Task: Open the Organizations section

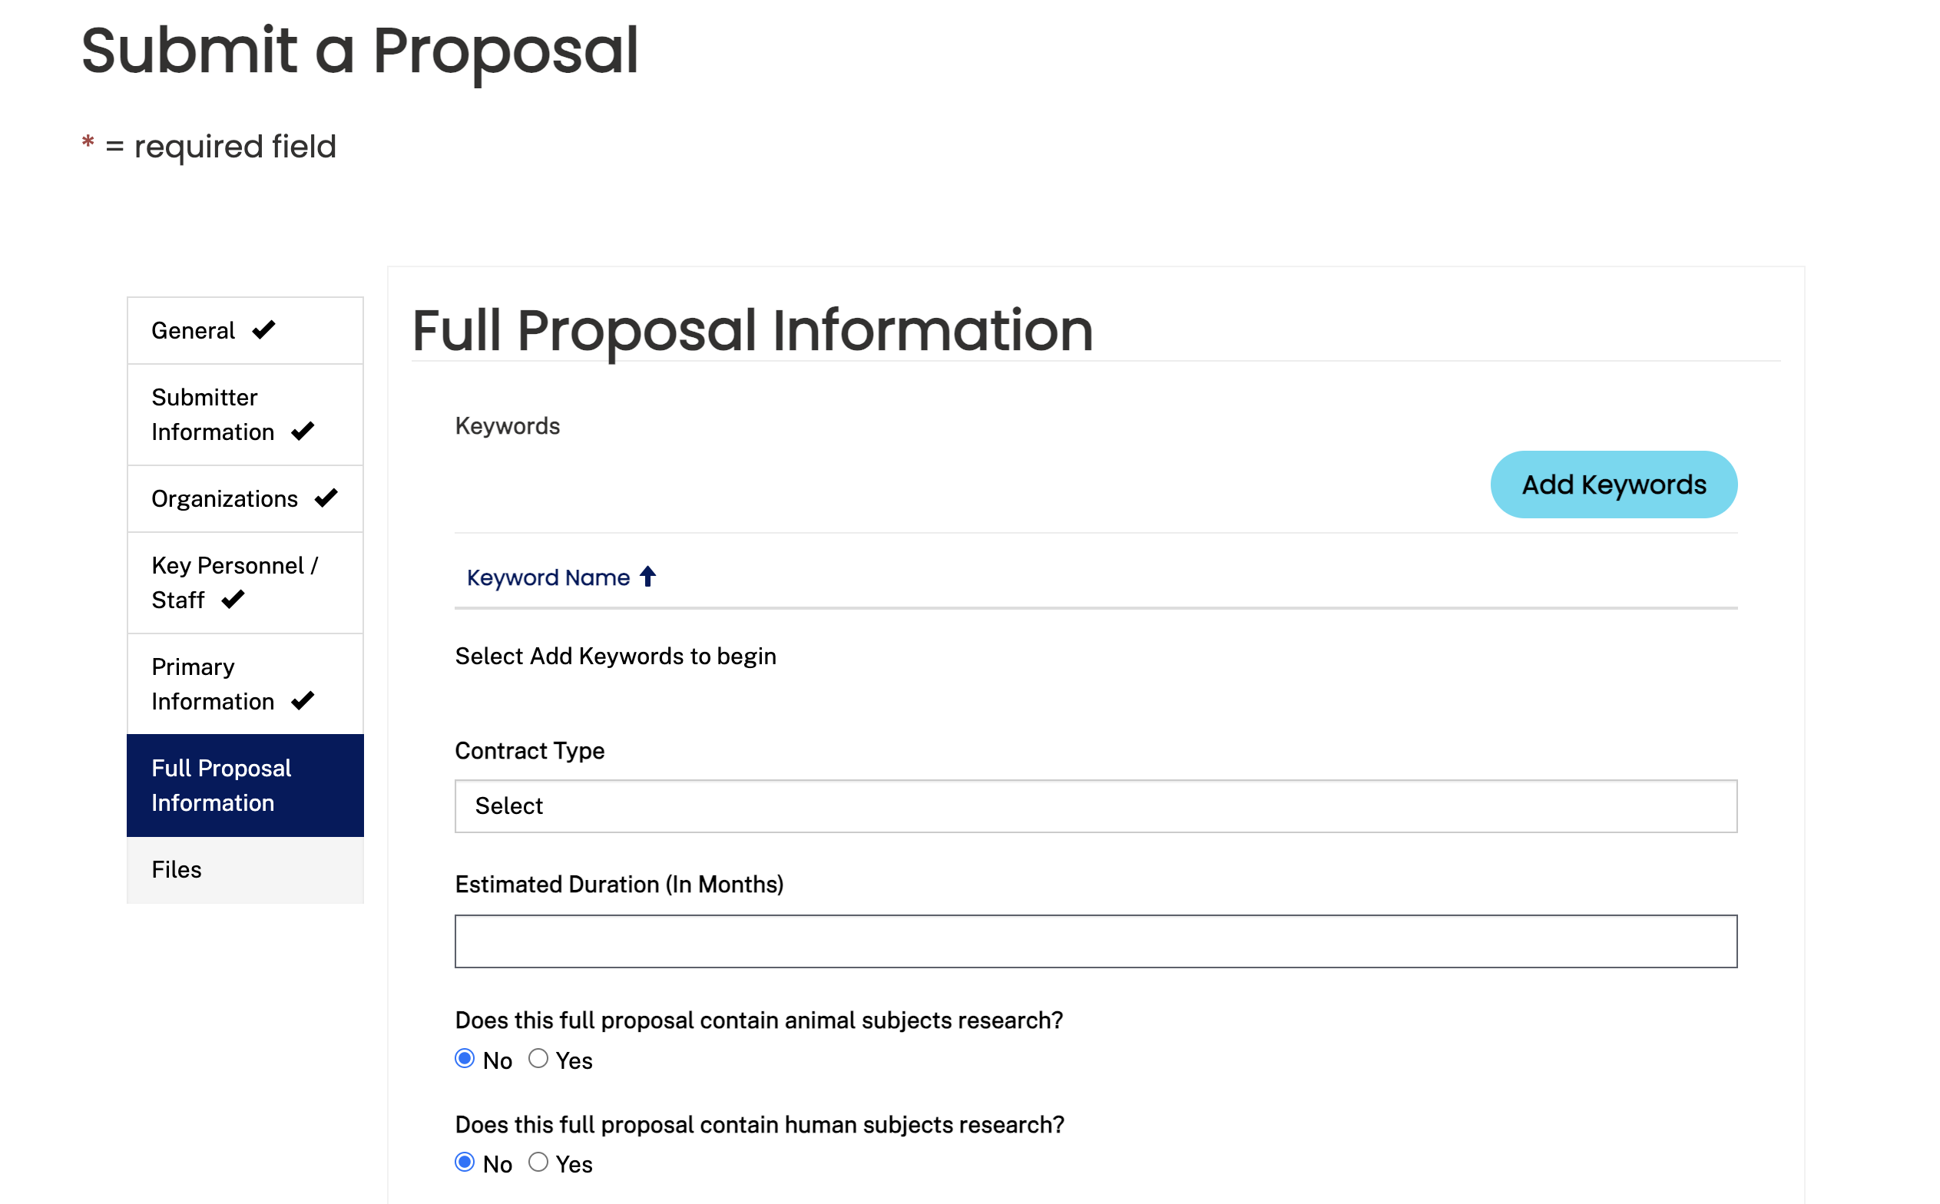Action: tap(223, 498)
